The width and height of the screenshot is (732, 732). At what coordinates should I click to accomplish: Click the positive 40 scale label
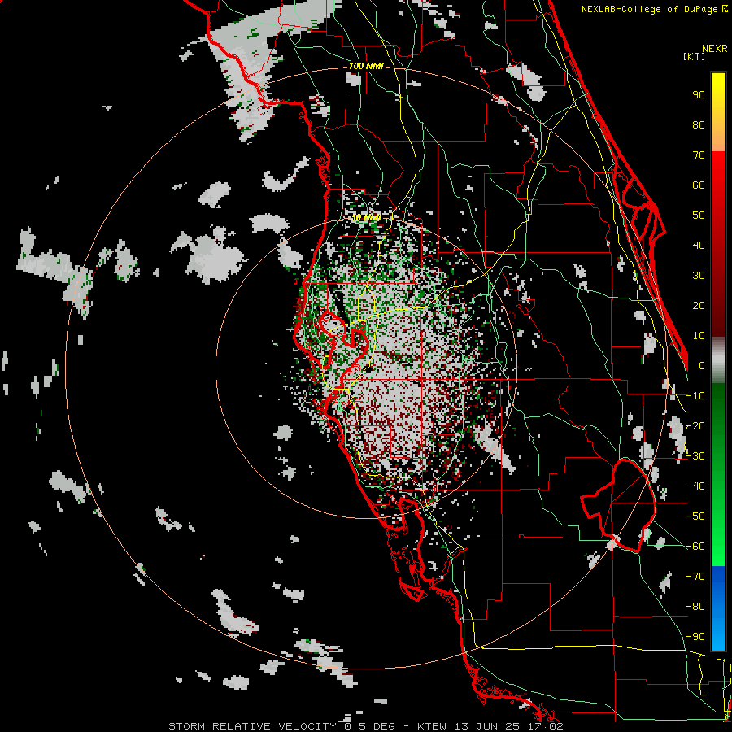(699, 246)
